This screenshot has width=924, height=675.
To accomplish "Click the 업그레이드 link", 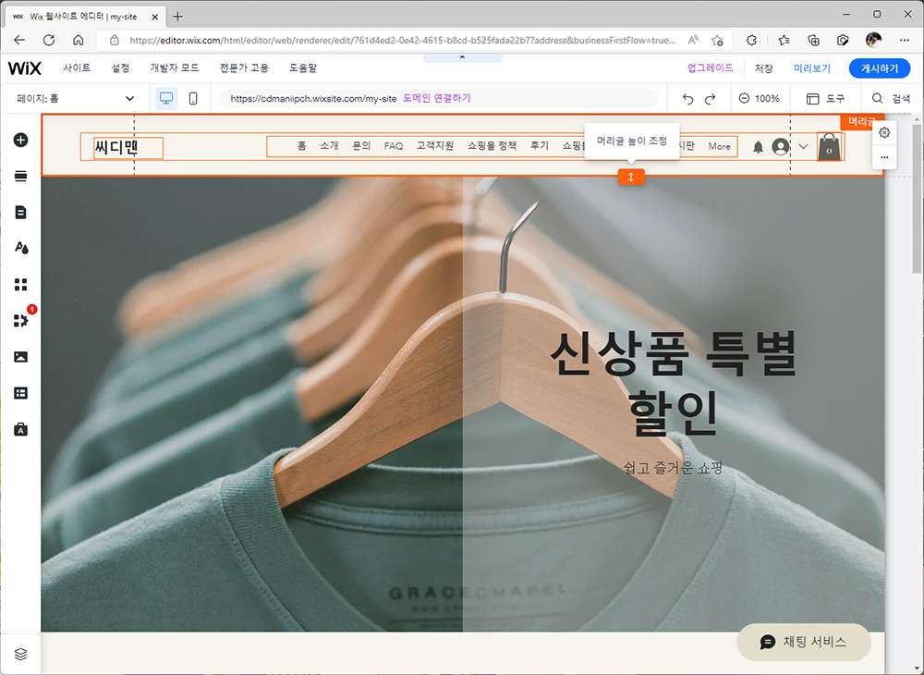I will 710,67.
